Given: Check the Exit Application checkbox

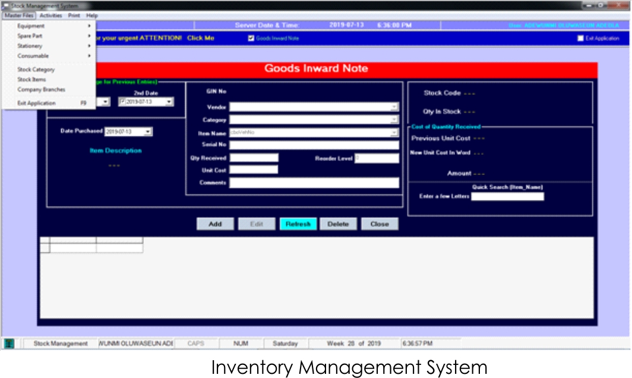Looking at the screenshot, I should tap(580, 38).
